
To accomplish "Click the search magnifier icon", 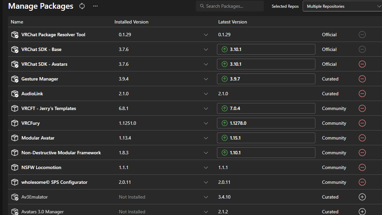I will coord(202,6).
